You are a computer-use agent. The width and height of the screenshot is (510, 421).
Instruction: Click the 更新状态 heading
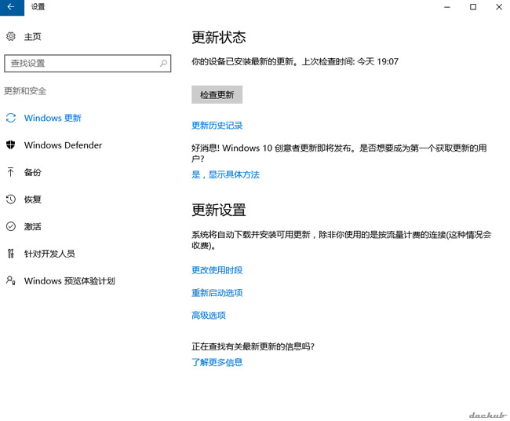click(219, 38)
